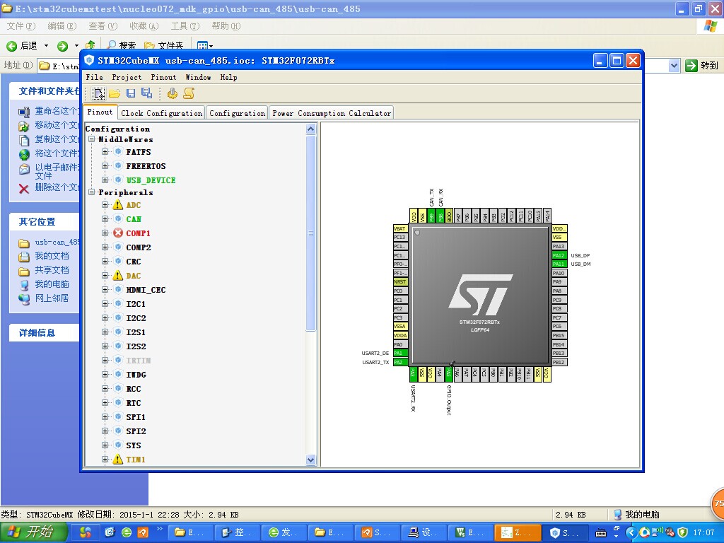Expand the USB_DEVICE tree node
Viewport: 724px width, 543px height.
[x=105, y=180]
